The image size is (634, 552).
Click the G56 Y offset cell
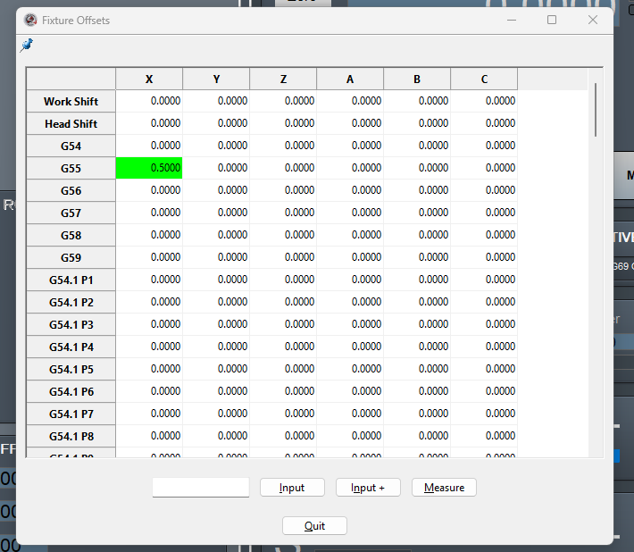pyautogui.click(x=216, y=190)
